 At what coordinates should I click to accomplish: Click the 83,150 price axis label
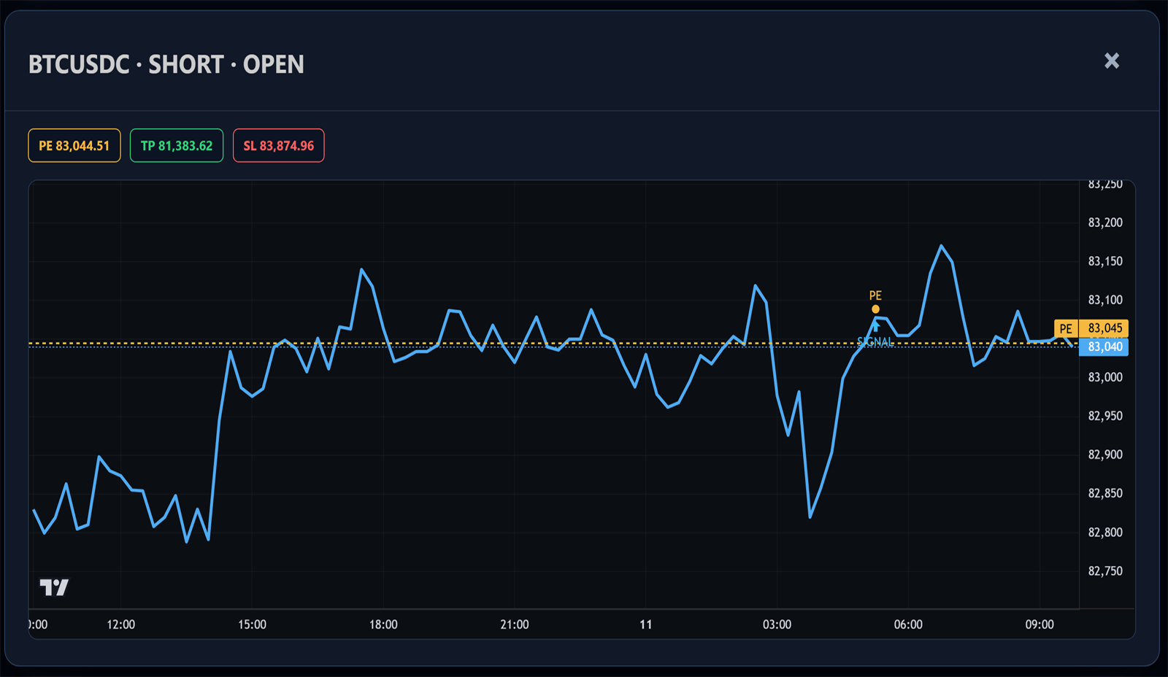1105,261
